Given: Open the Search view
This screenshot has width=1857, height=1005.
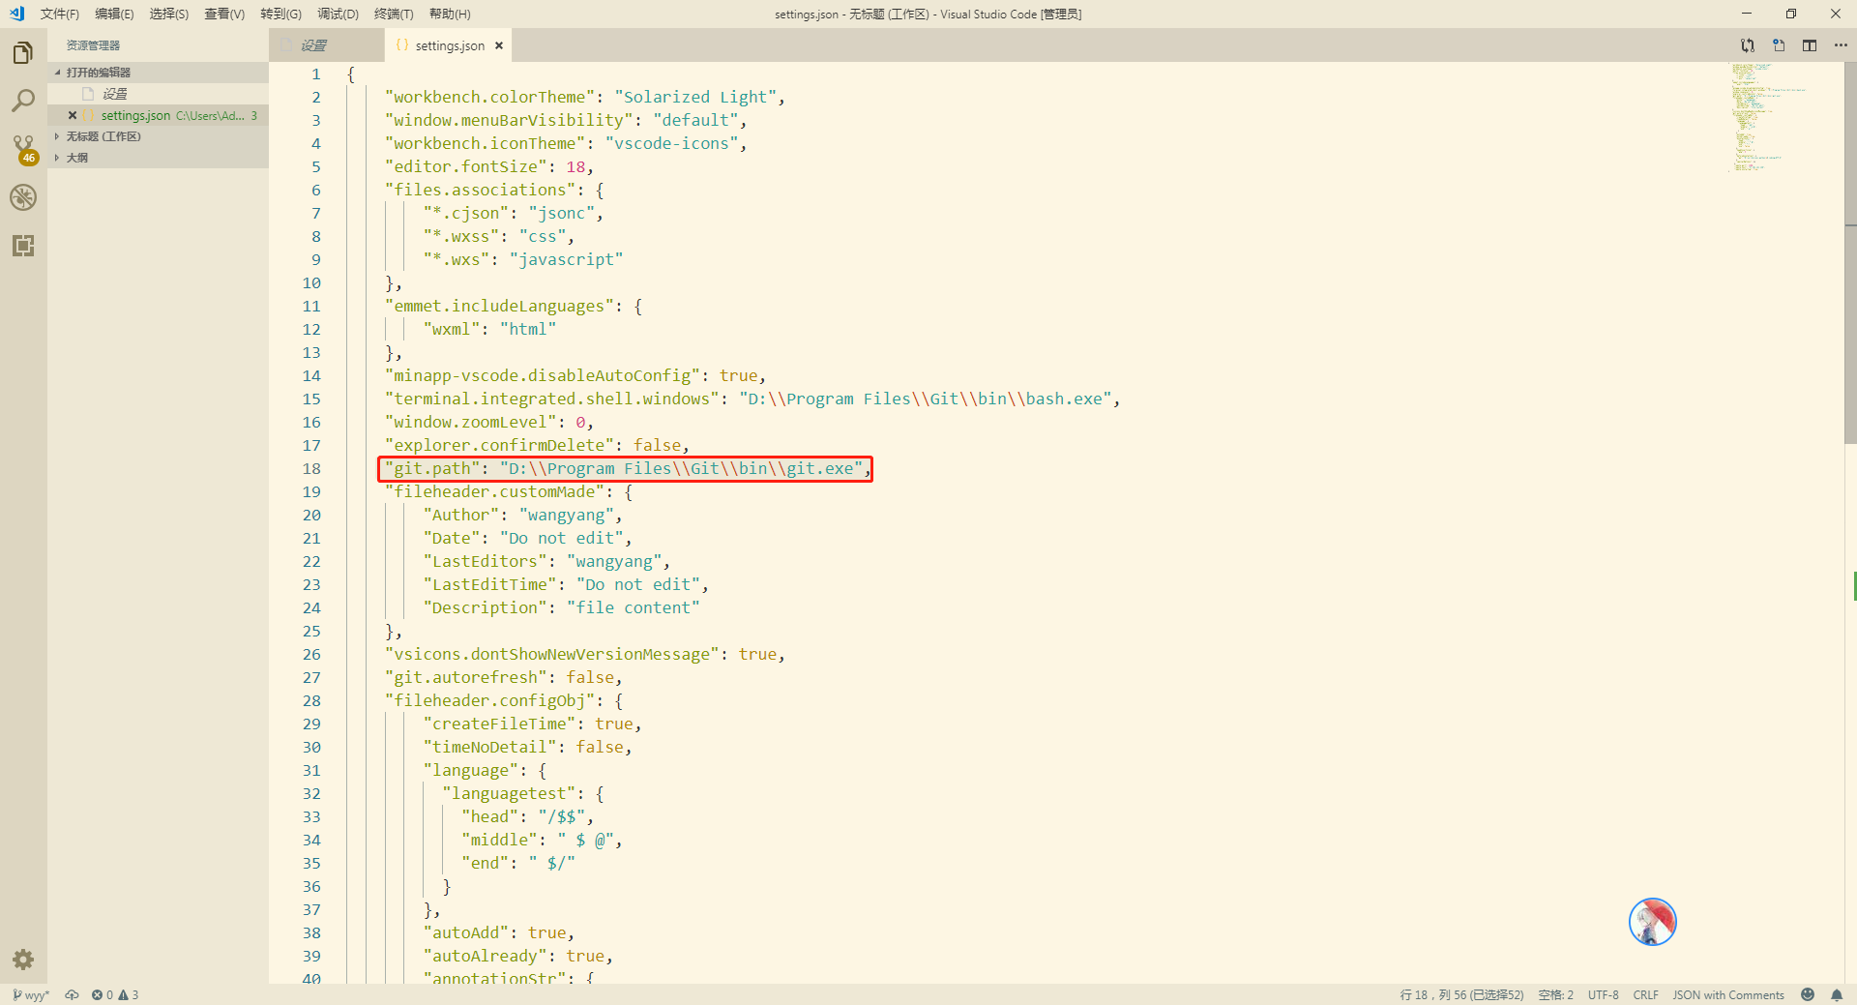Looking at the screenshot, I should pos(23,100).
